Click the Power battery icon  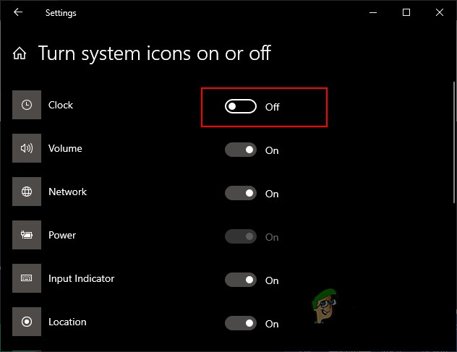coord(27,235)
